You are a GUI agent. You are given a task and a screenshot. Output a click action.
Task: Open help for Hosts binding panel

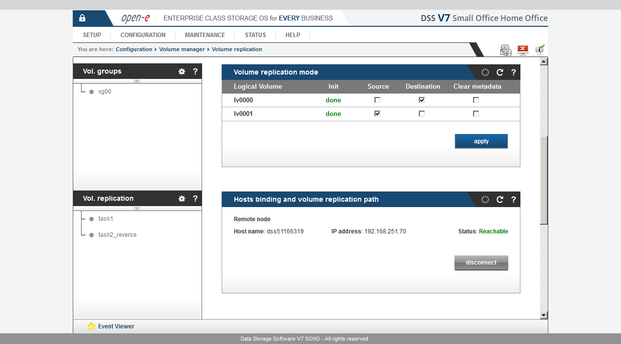point(514,199)
